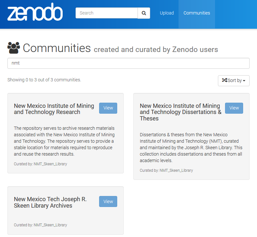Screen dimensions: 257x237
Task: Open the Dissertations & Theses community title
Action: click(x=180, y=112)
